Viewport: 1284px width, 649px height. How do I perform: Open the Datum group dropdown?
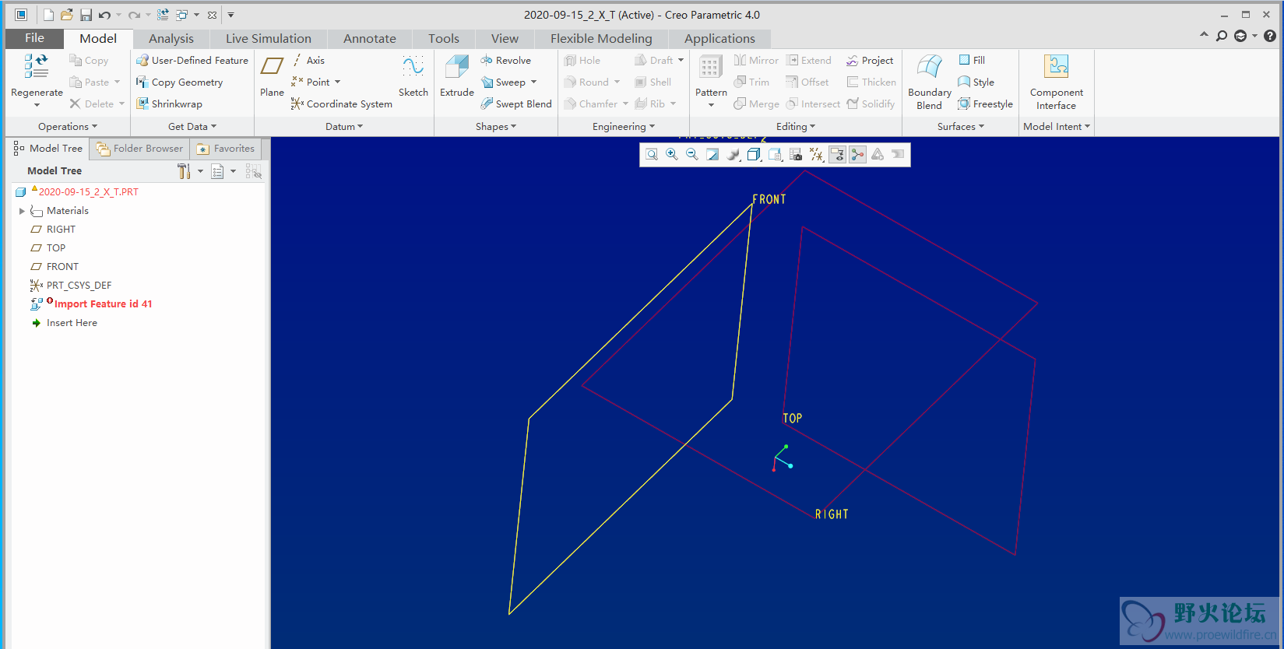tap(344, 127)
